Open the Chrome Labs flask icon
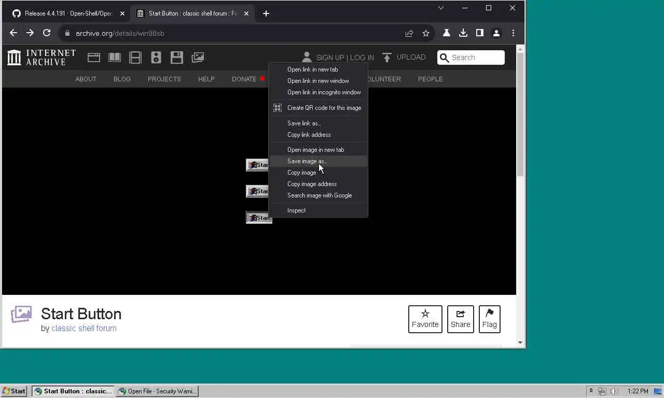 coord(446,33)
